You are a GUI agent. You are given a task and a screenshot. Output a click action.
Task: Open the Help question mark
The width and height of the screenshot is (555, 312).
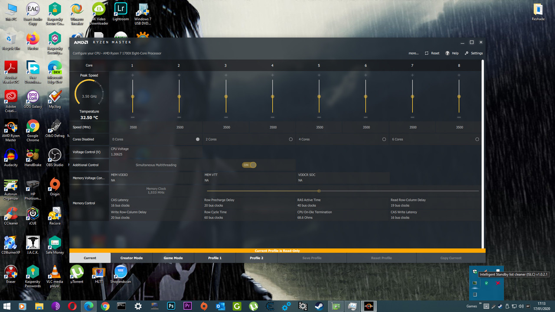[447, 53]
